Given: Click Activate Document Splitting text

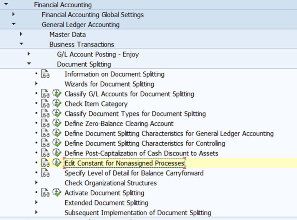Looking at the screenshot, I should tap(105, 193).
